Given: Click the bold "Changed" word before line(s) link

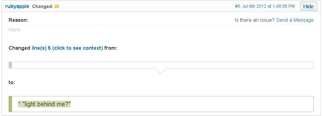Looking at the screenshot, I should click(19, 48).
